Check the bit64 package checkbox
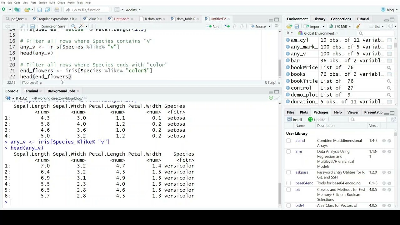The width and height of the screenshot is (400, 225). [x=288, y=205]
